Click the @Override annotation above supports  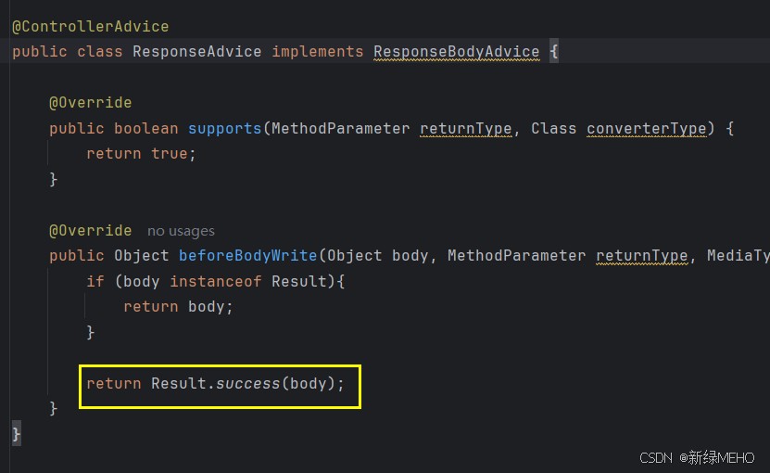[90, 103]
